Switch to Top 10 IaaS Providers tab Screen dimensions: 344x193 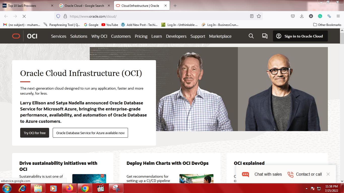point(28,6)
